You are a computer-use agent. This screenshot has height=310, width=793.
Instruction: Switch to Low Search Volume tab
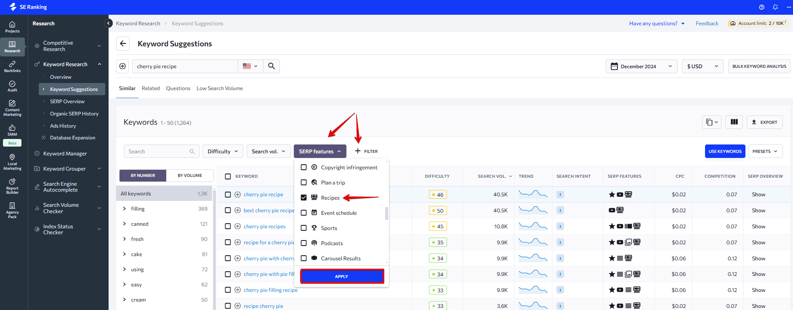[x=220, y=88]
